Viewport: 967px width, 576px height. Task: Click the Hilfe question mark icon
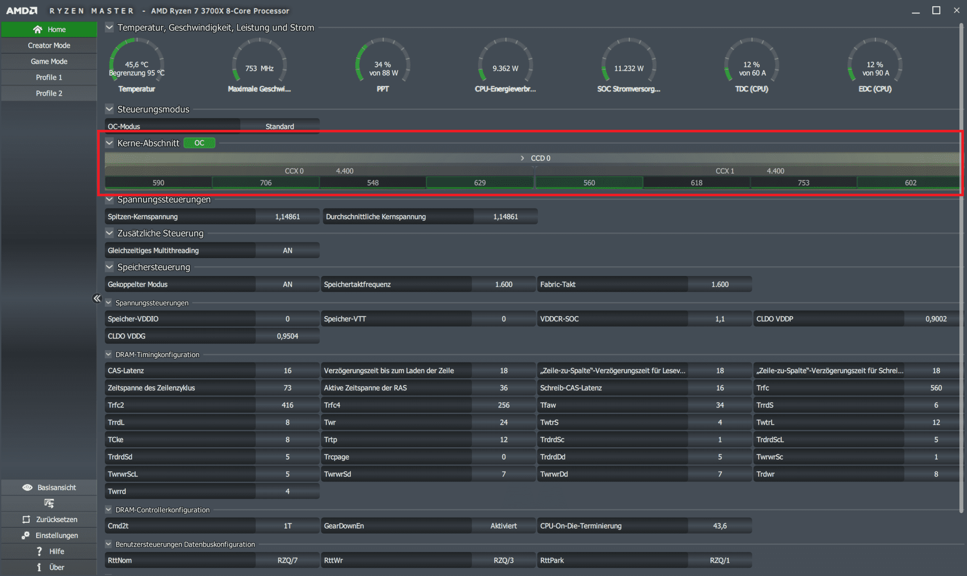click(39, 551)
